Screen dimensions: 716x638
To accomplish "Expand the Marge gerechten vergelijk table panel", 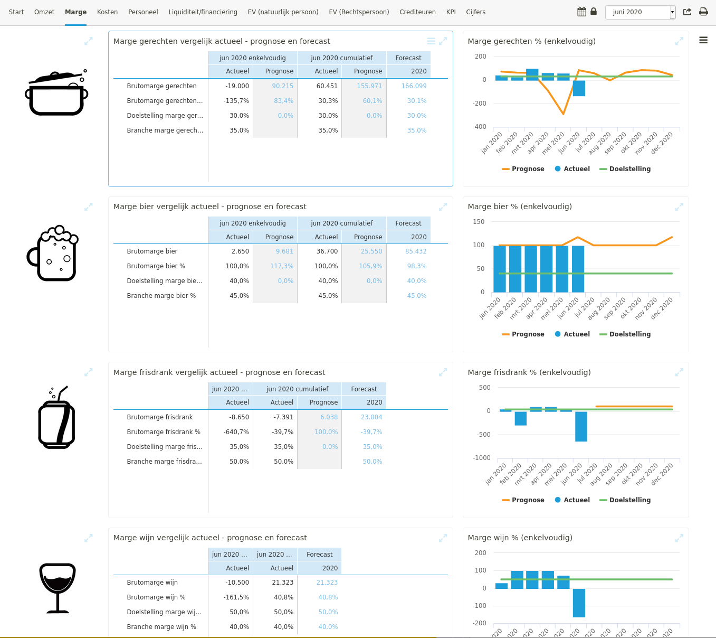I will click(x=443, y=41).
